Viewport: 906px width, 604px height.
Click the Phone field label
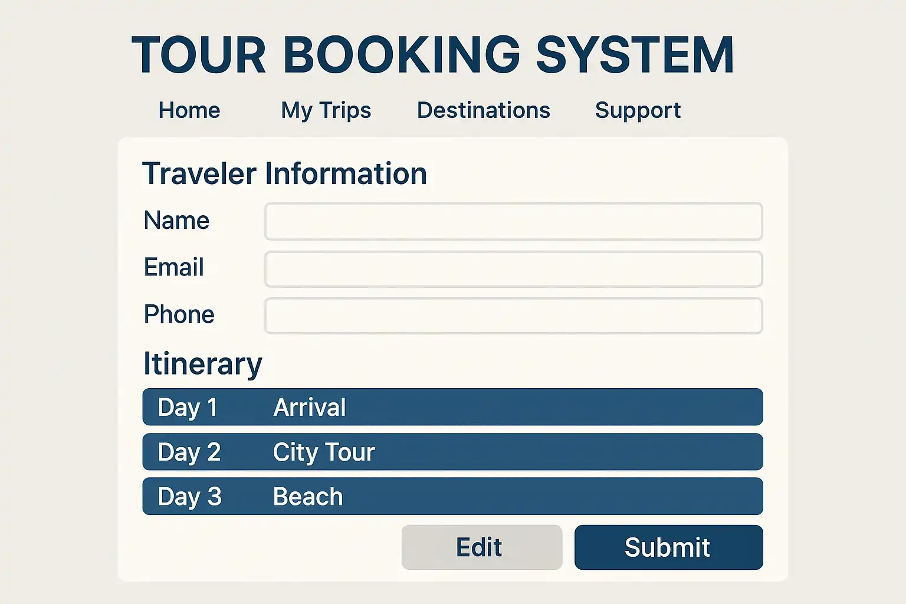[x=179, y=314]
